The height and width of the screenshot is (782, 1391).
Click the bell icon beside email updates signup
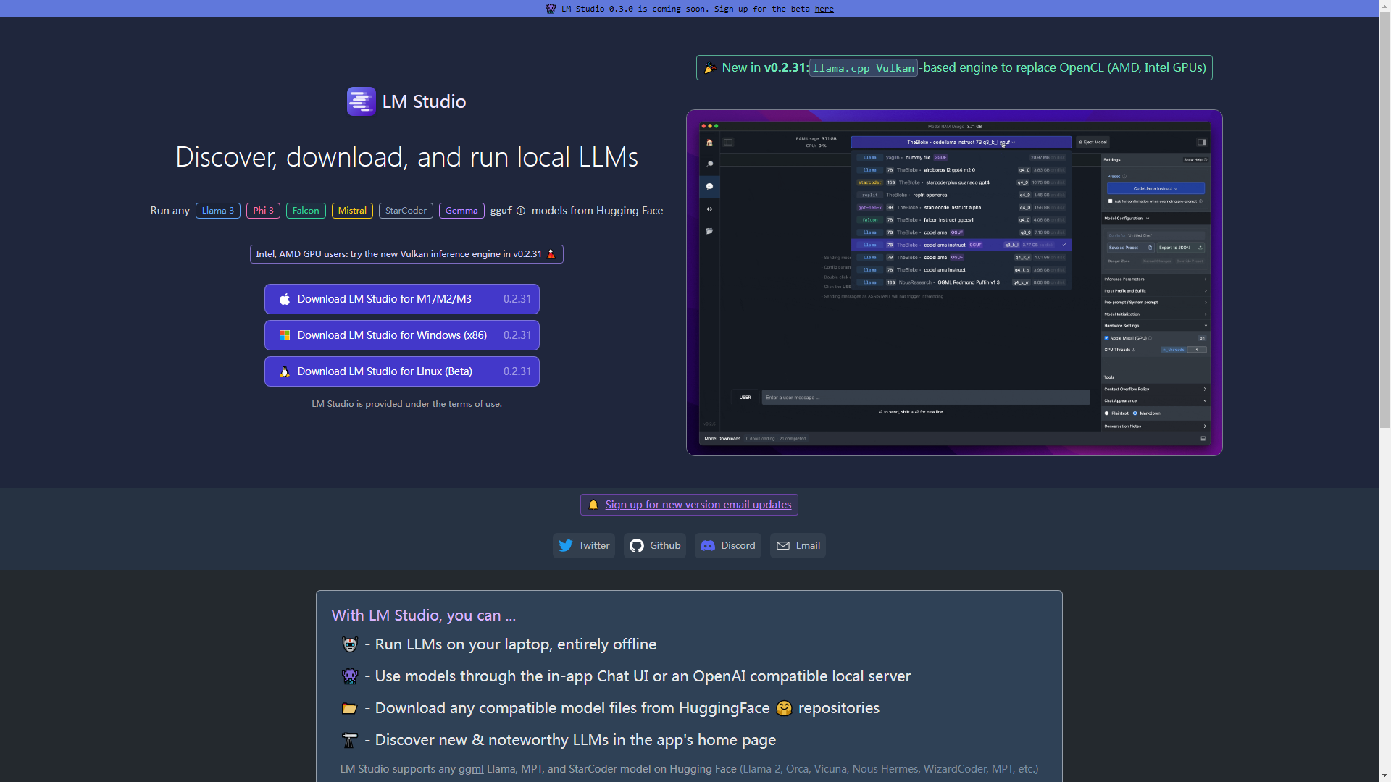click(593, 505)
